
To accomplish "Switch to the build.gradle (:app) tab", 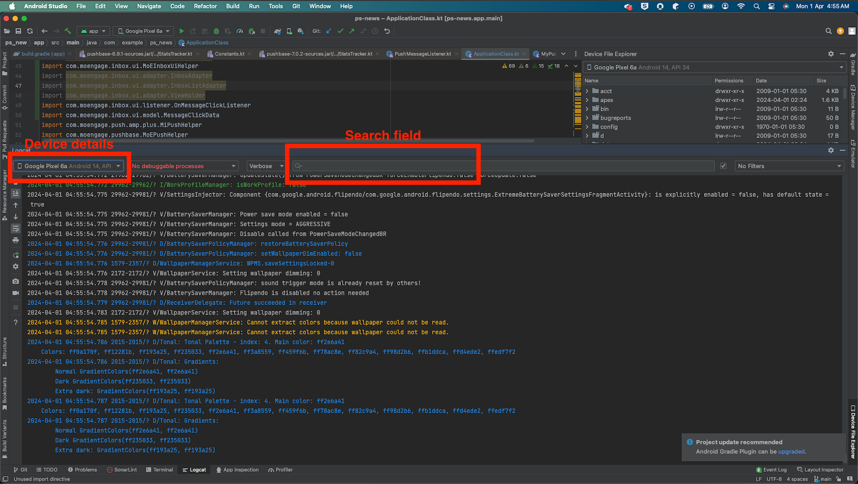I will point(43,54).
